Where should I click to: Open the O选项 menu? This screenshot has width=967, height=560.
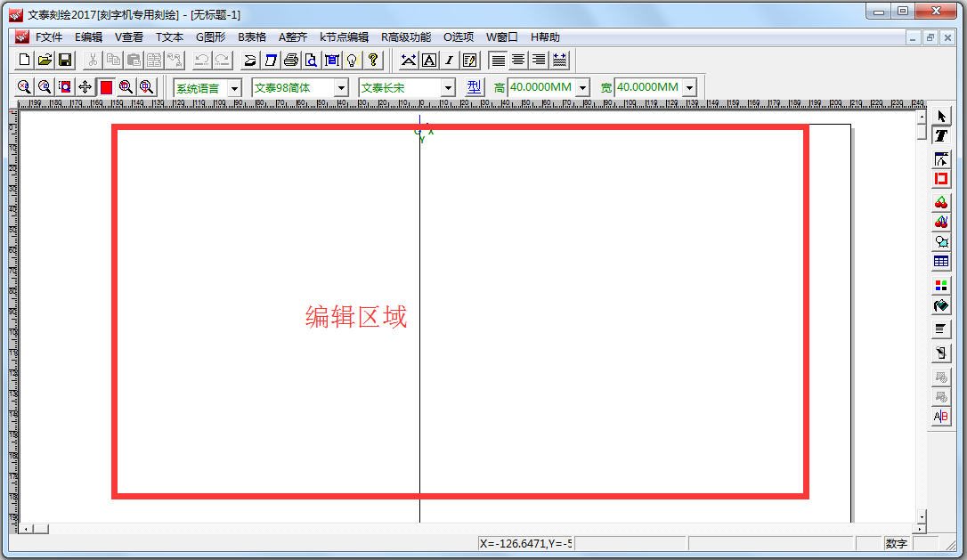coord(459,37)
